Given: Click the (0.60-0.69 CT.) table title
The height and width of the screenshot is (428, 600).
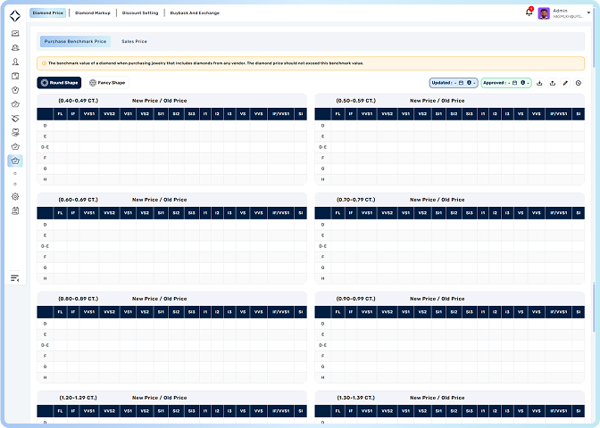Looking at the screenshot, I should [x=78, y=200].
